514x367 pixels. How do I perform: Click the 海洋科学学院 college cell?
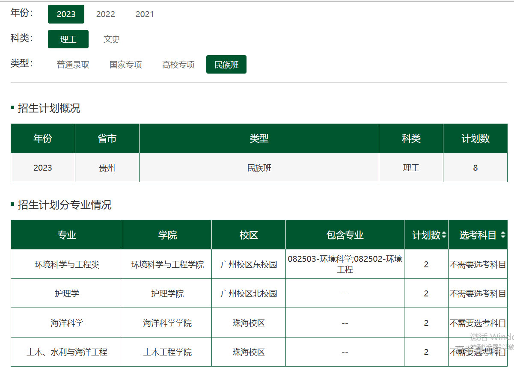167,323
